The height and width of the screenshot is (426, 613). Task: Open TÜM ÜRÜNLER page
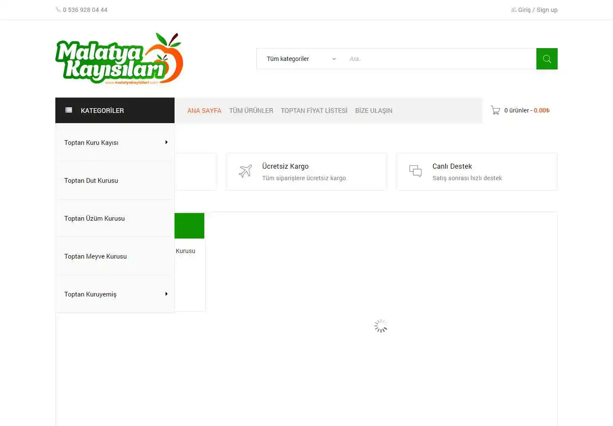pyautogui.click(x=251, y=110)
